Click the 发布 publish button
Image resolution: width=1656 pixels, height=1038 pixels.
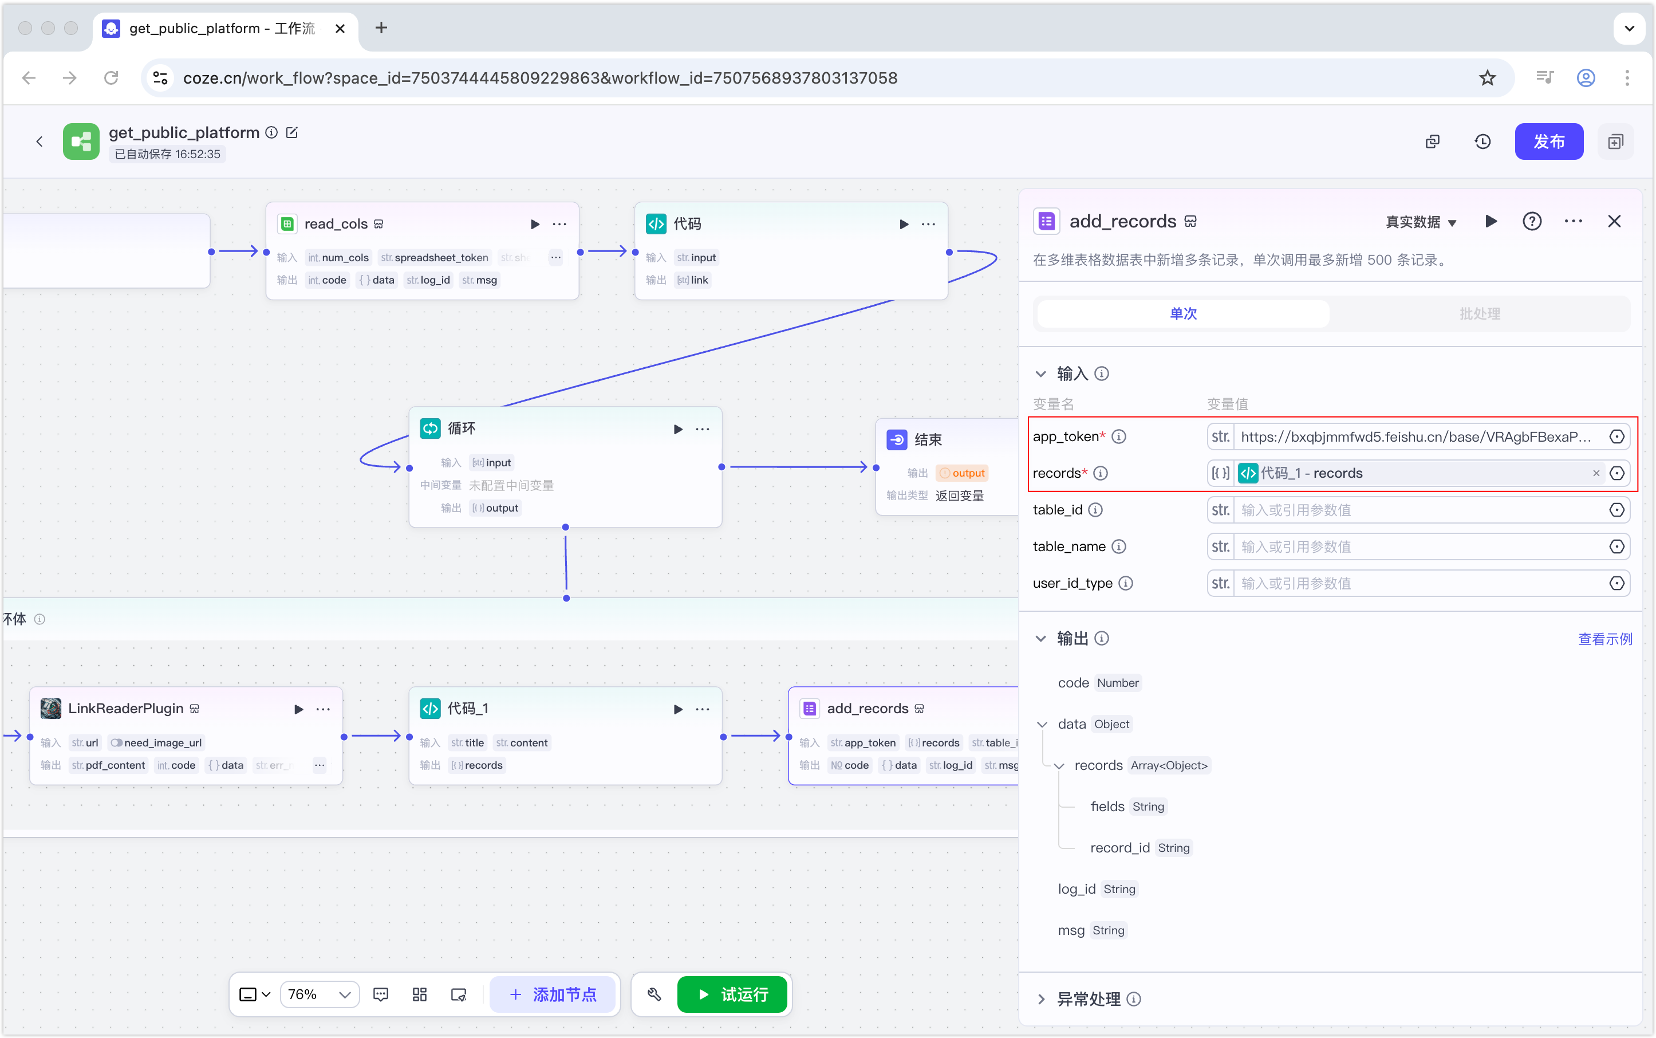click(x=1548, y=141)
